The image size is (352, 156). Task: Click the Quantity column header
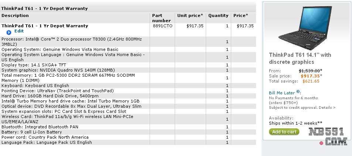218,15
